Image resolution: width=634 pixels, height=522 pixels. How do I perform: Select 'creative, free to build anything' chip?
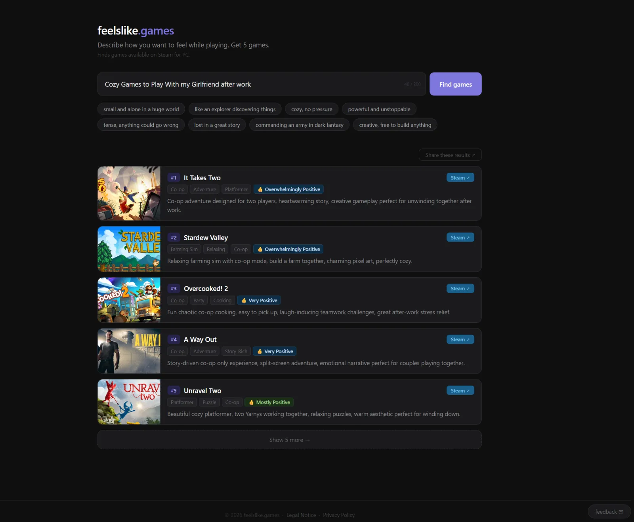pyautogui.click(x=395, y=125)
